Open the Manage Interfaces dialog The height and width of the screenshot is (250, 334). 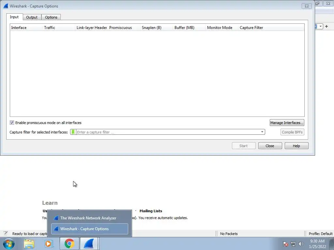[x=287, y=123]
